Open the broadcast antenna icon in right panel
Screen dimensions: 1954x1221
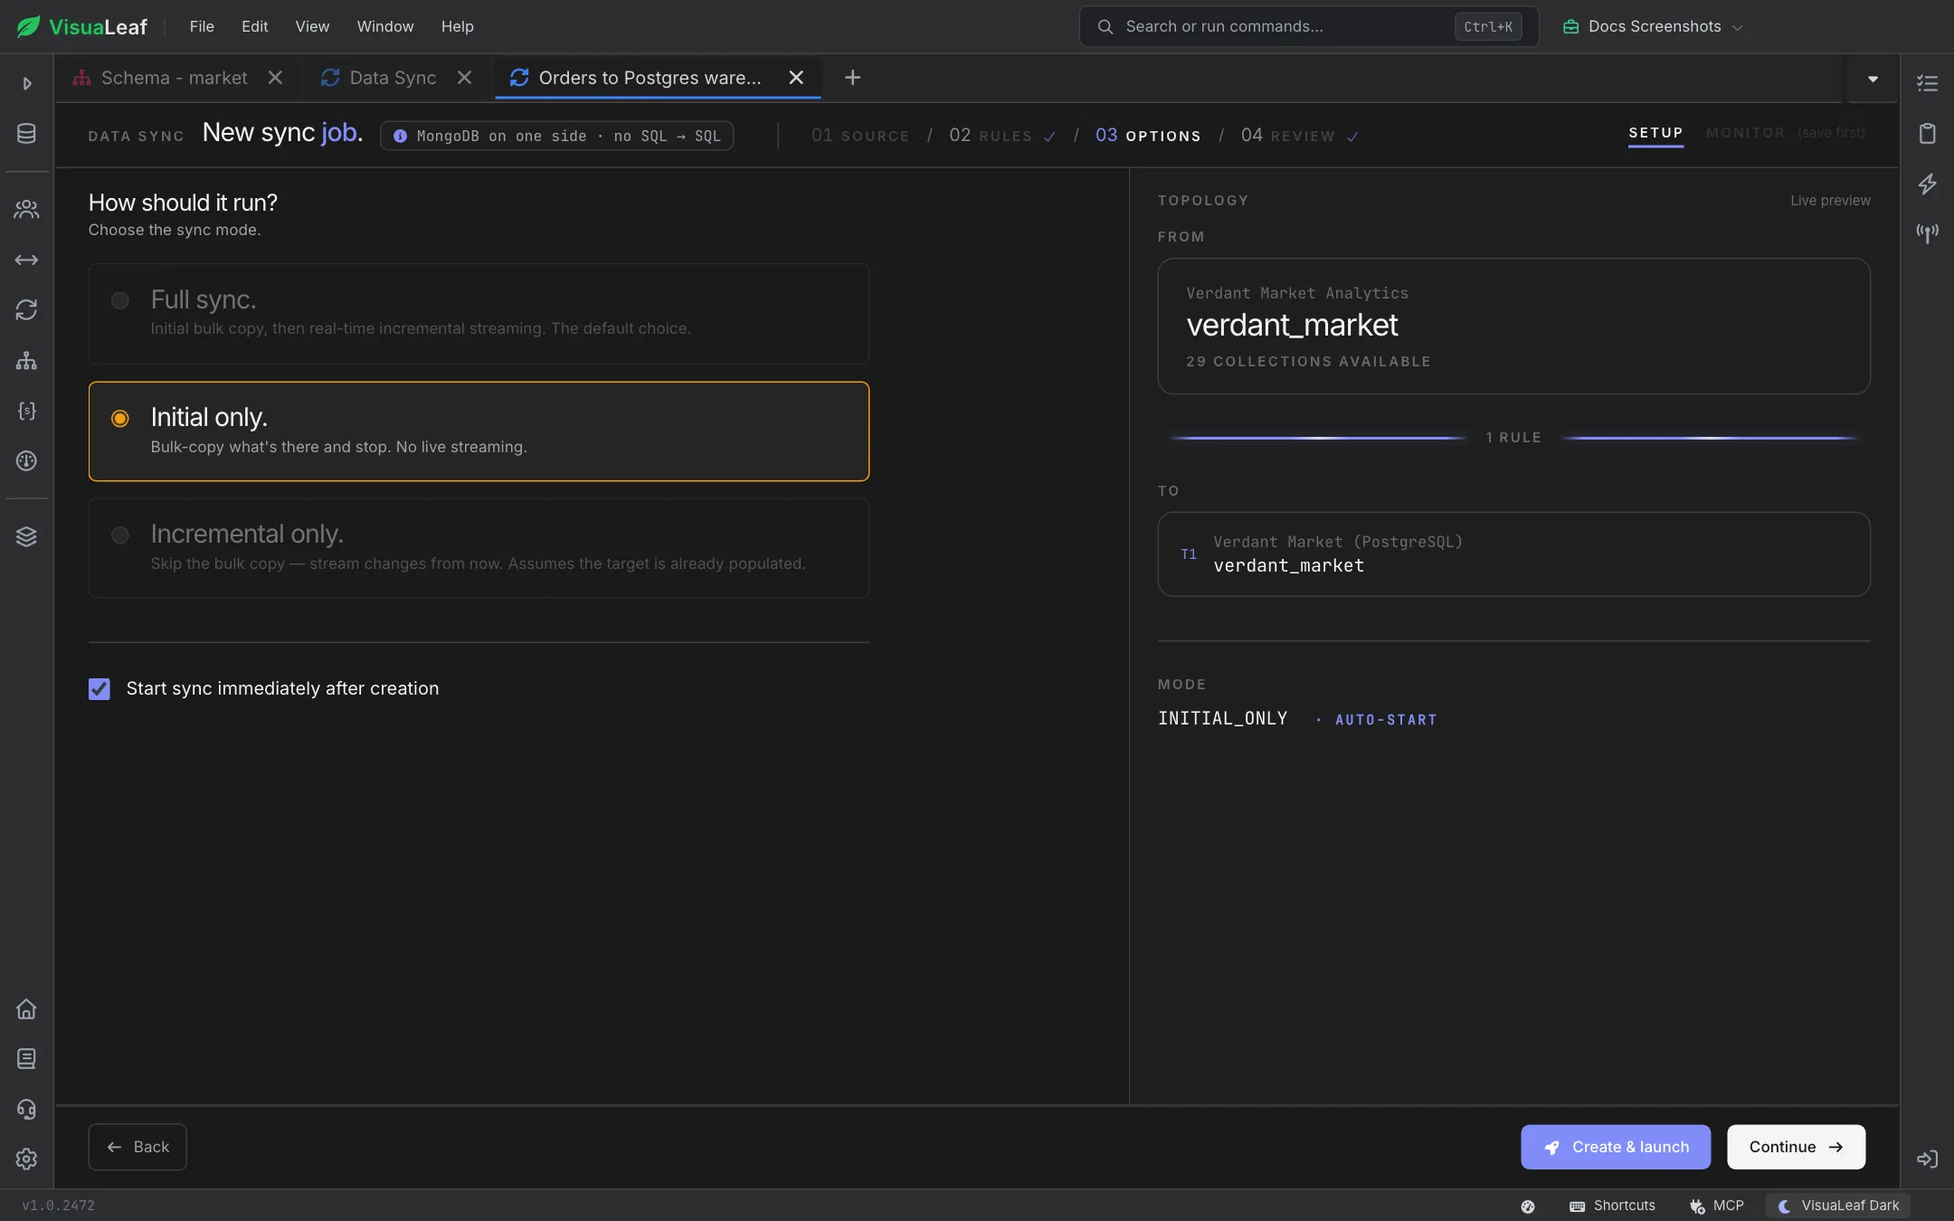pyautogui.click(x=1927, y=233)
